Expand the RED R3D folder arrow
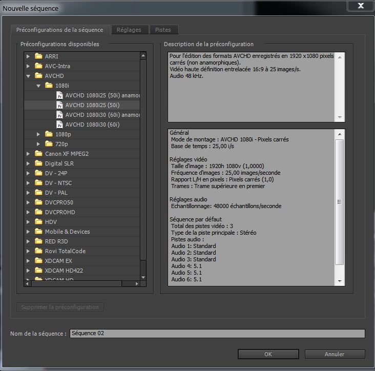 coord(28,241)
